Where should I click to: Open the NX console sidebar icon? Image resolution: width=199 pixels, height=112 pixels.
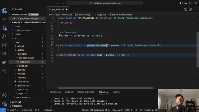click(4, 54)
